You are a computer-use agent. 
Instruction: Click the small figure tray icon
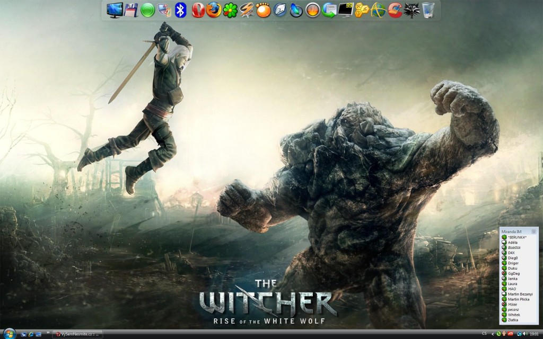[x=504, y=334]
